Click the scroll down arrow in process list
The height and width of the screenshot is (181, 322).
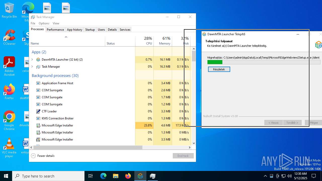[194, 143]
